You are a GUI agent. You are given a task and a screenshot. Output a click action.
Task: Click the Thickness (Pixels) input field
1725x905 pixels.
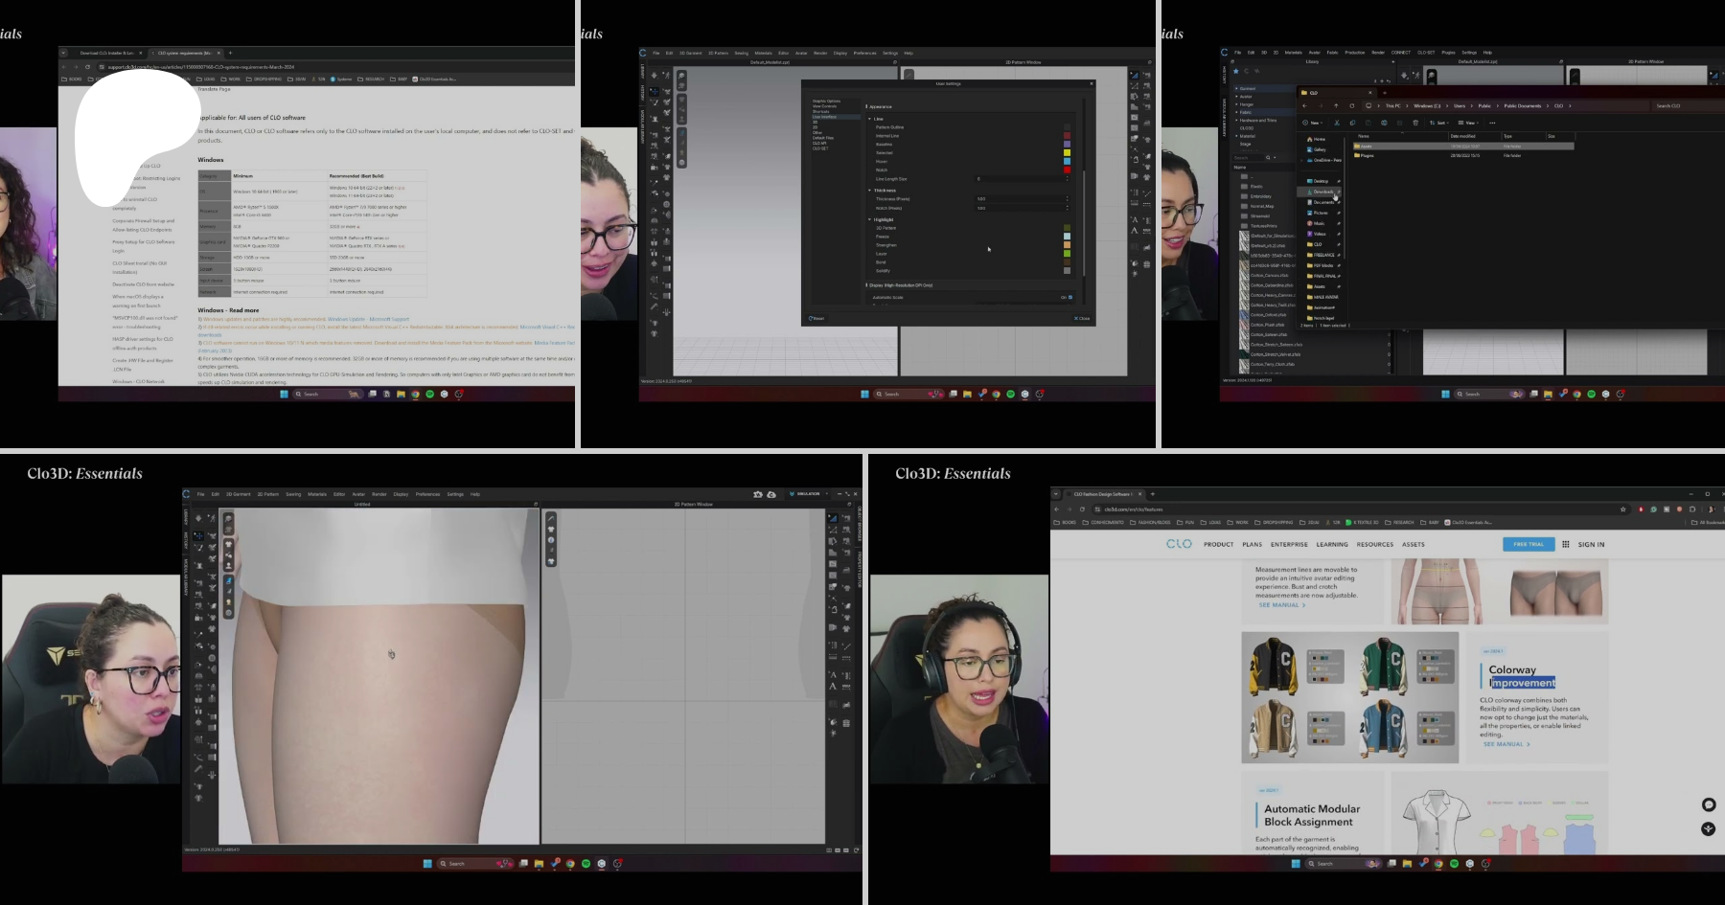point(1021,199)
